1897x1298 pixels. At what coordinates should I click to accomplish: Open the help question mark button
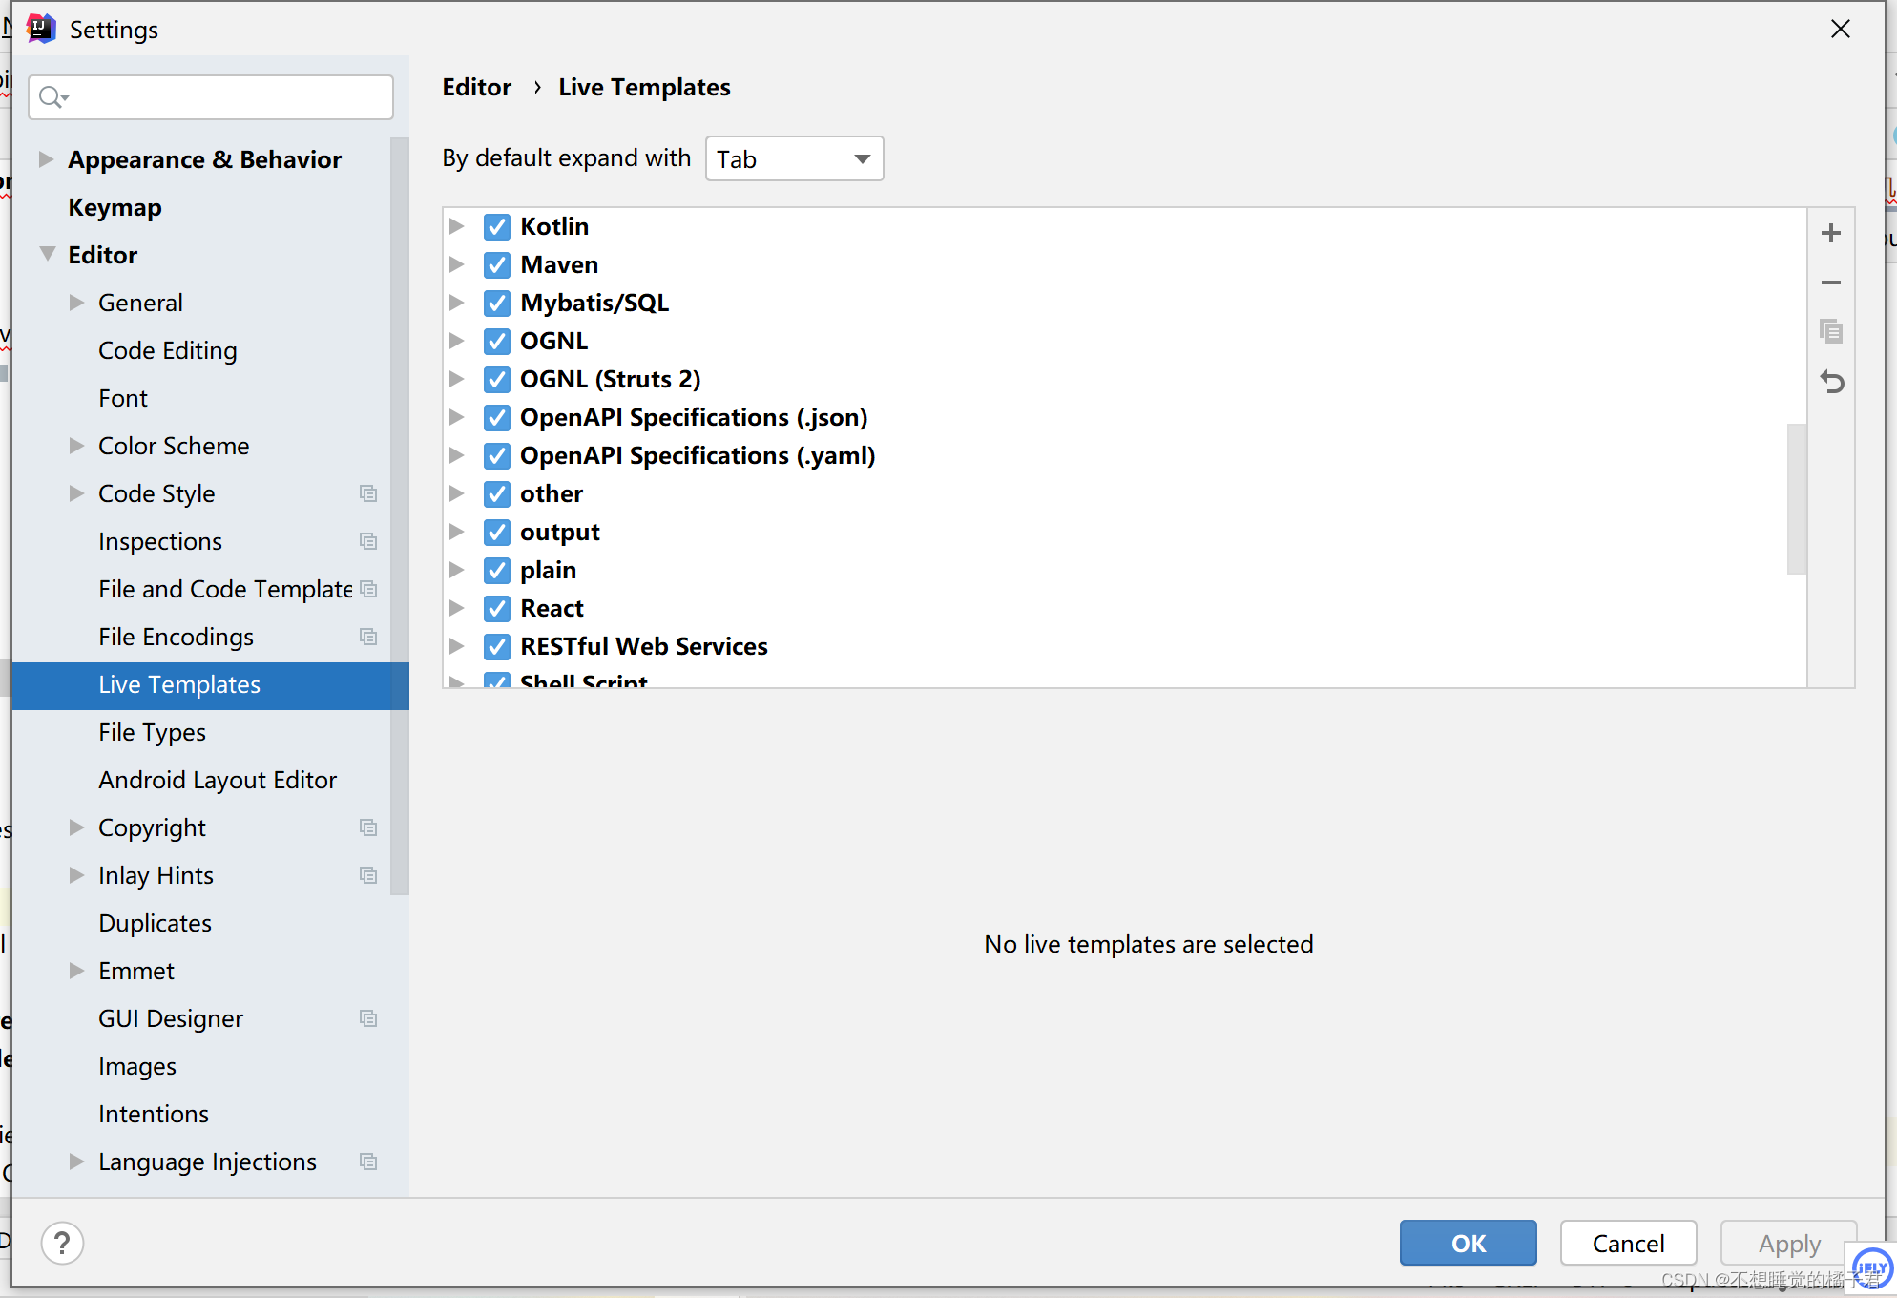coord(62,1243)
